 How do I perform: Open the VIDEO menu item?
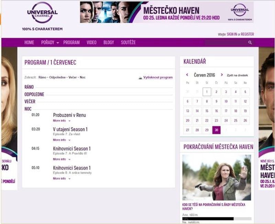(x=91, y=42)
